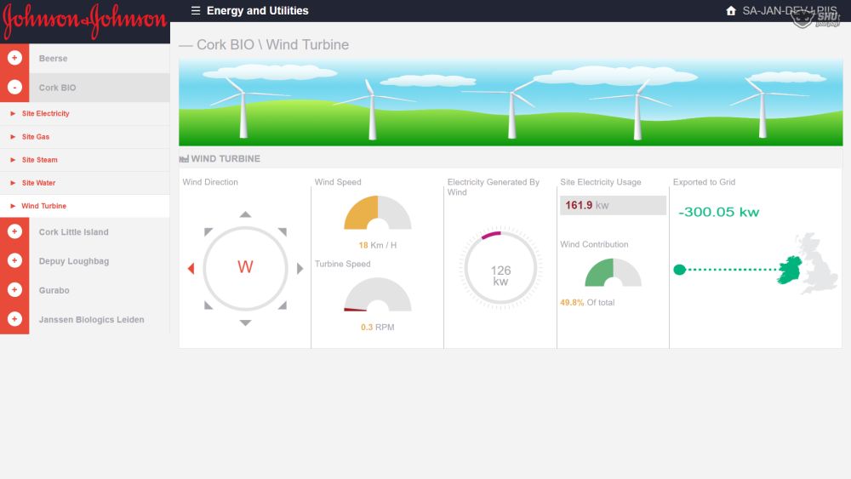Click the red west arrow on compass
Viewport: 851px width, 479px height.
coord(191,269)
